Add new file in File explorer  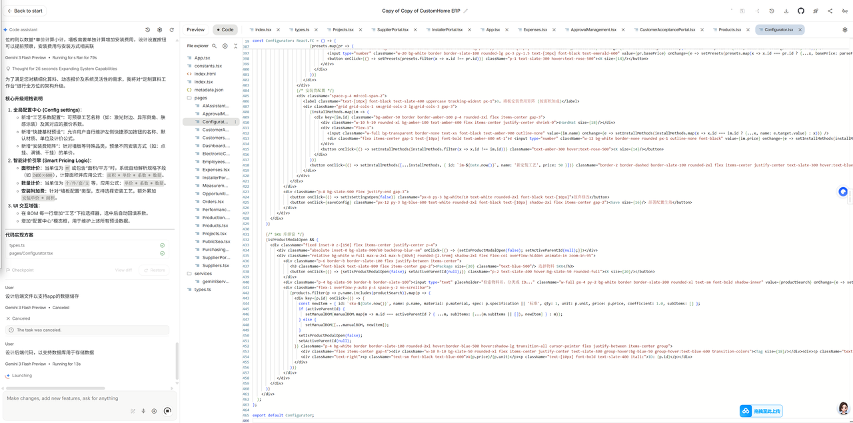[225, 46]
